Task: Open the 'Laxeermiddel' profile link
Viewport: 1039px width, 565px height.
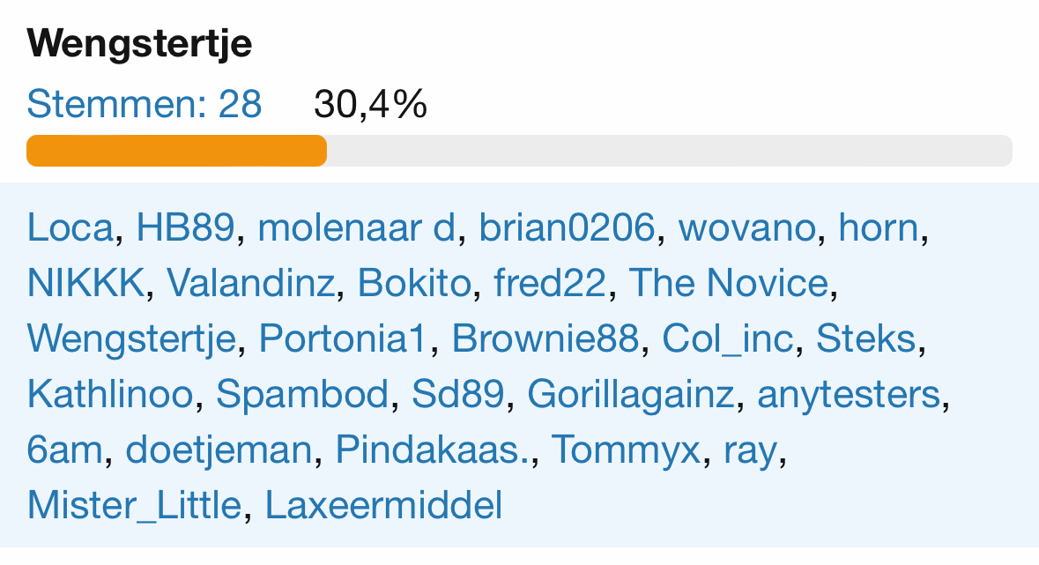Action: 384,506
